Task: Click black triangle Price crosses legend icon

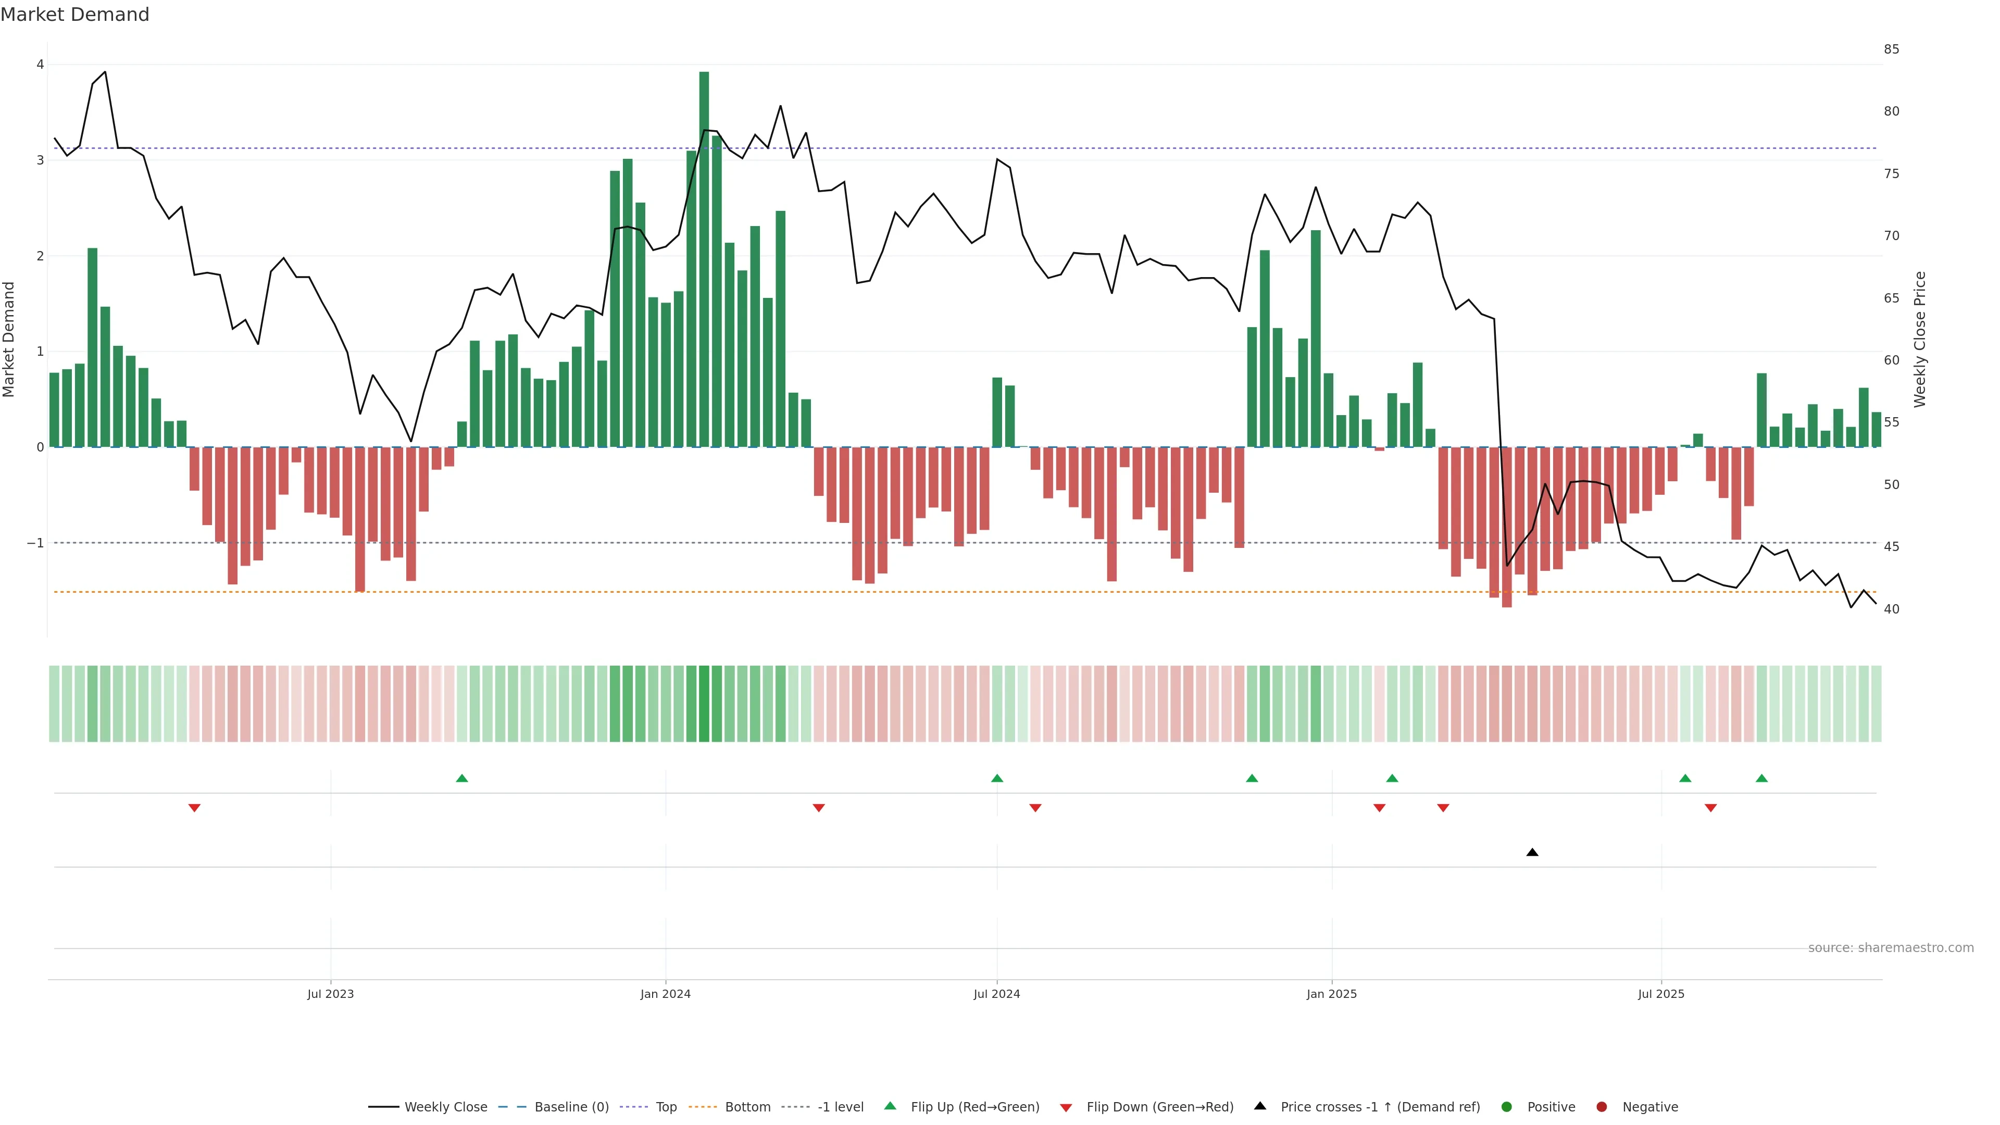Action: (1260, 1106)
